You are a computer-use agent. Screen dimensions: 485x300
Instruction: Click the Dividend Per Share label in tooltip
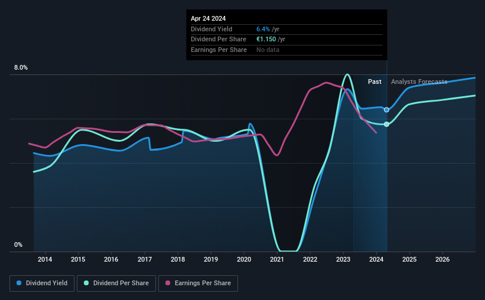[x=219, y=40]
